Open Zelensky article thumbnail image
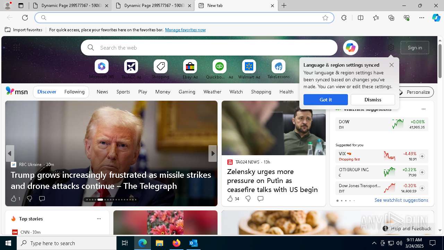 click(x=274, y=128)
